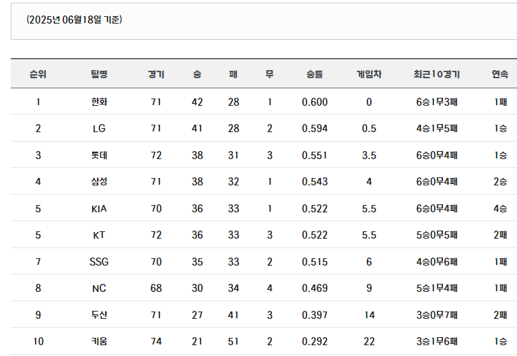517x356 pixels.
Task: Click the 승률 column header
Action: pyautogui.click(x=314, y=74)
